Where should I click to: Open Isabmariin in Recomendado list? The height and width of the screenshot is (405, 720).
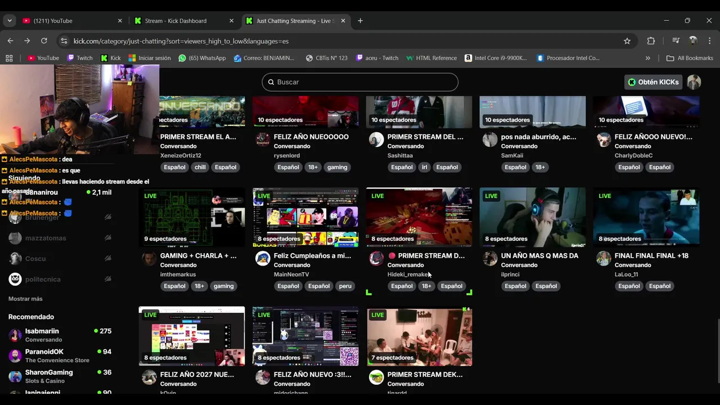tap(60, 335)
